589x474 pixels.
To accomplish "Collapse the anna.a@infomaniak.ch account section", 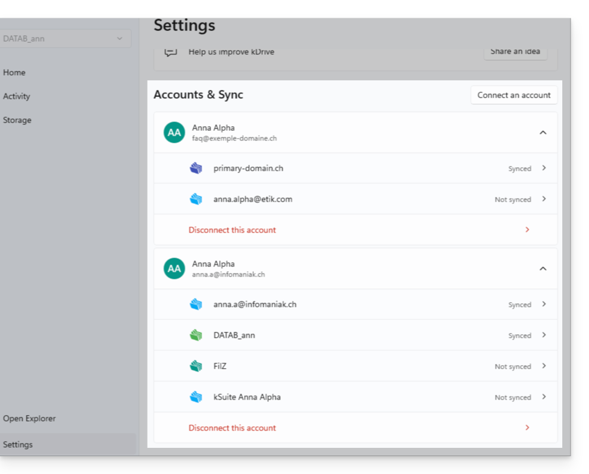I will [x=543, y=269].
